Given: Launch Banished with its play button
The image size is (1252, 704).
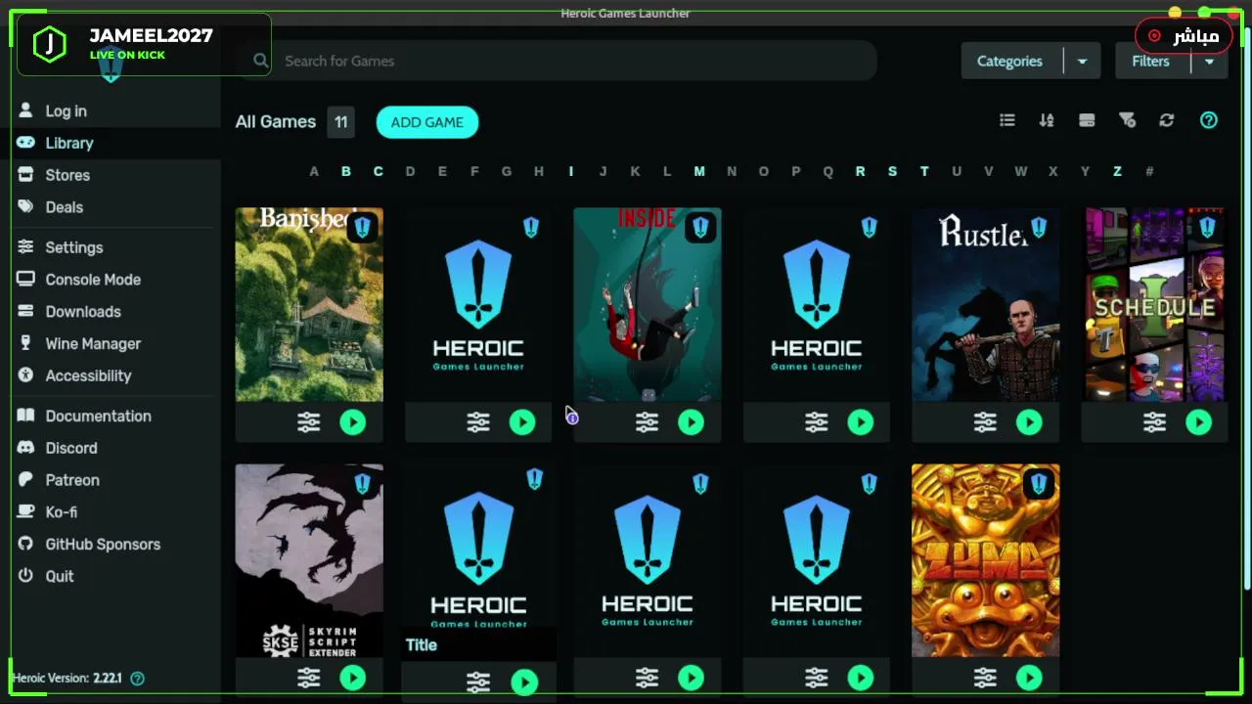Looking at the screenshot, I should coord(353,422).
